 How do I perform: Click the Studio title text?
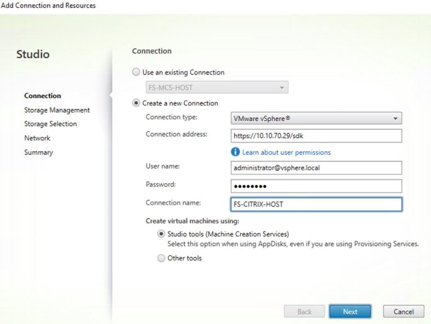[x=33, y=54]
